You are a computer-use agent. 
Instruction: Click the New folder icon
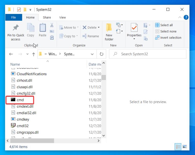(x=109, y=27)
